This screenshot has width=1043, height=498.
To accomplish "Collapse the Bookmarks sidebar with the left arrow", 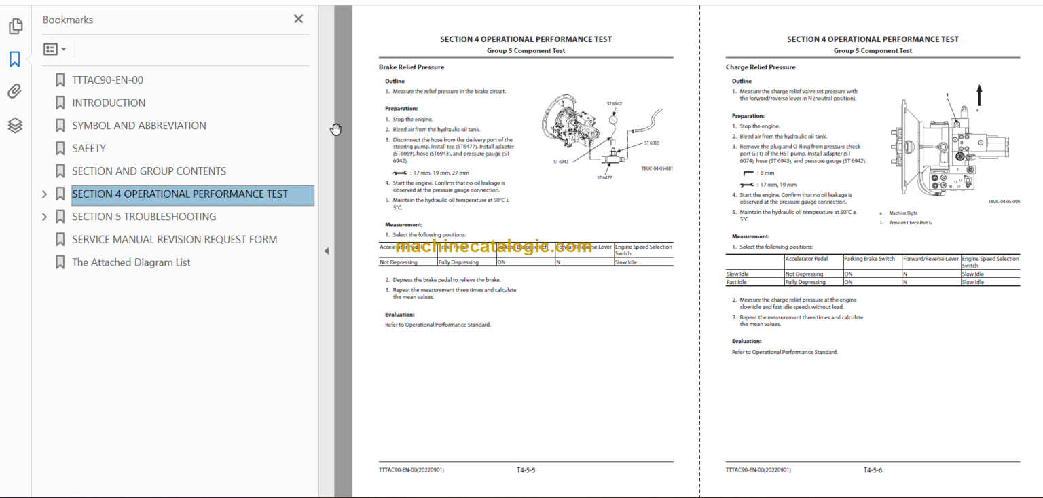I will tap(327, 251).
